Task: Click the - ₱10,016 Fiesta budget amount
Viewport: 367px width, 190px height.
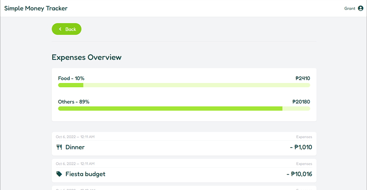Action: pyautogui.click(x=299, y=174)
